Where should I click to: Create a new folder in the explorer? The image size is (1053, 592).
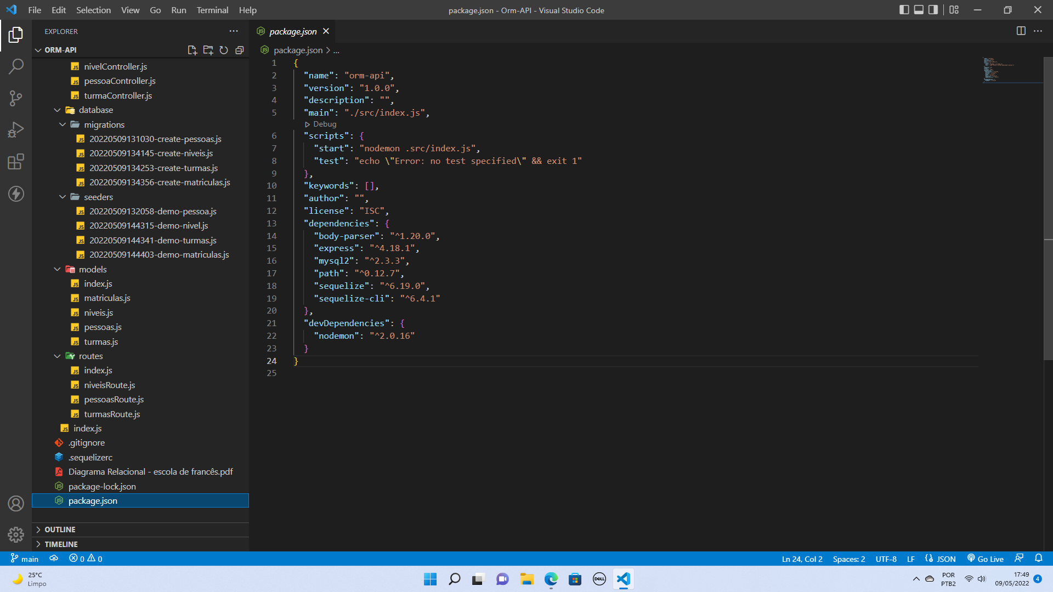[x=208, y=50]
